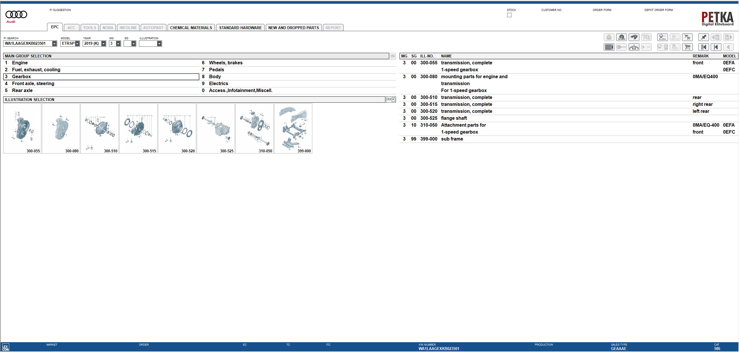
Task: Open illustration thumbnail 300-080
Action: (61, 128)
